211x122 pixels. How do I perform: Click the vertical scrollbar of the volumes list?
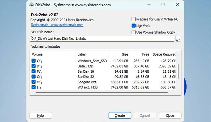[x=178, y=71]
